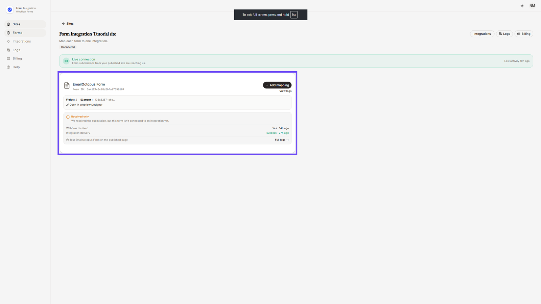This screenshot has width=541, height=304.
Task: Open Forms in the sidebar
Action: click(x=25, y=33)
